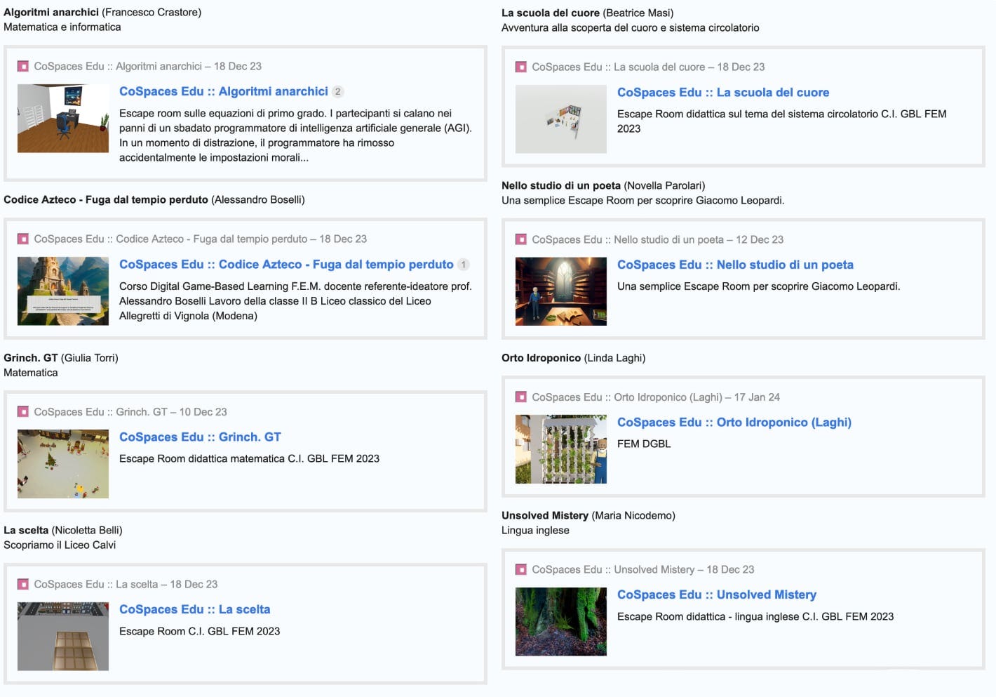Click the heading 'Grinch. GT (Giulia Torri)'

pyautogui.click(x=61, y=358)
